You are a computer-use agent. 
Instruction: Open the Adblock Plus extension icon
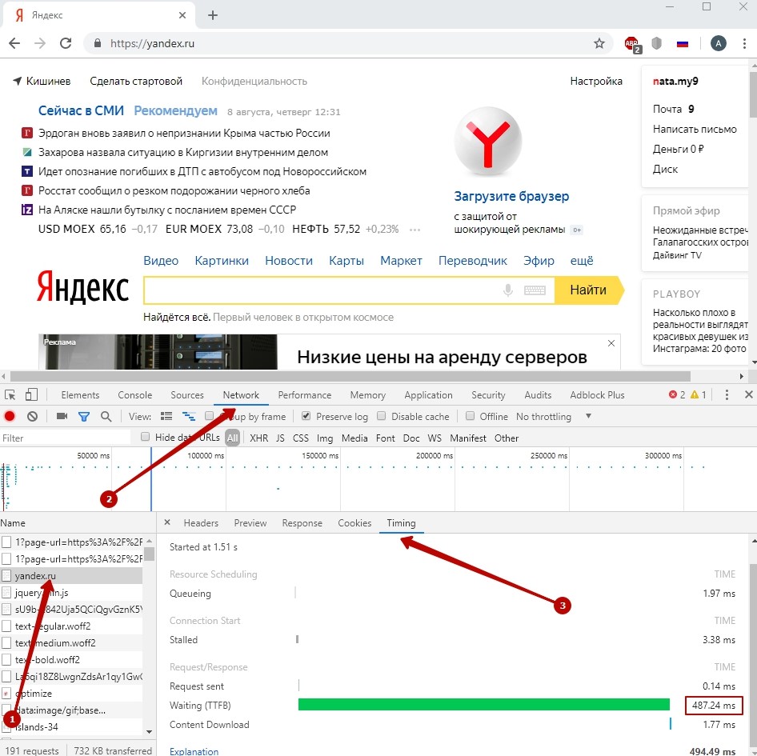pos(632,44)
